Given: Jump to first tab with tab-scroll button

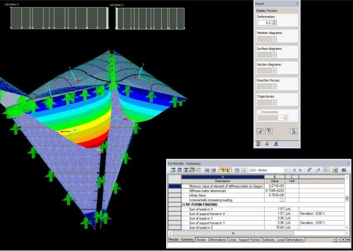Looking at the screenshot, I should click(334, 240).
